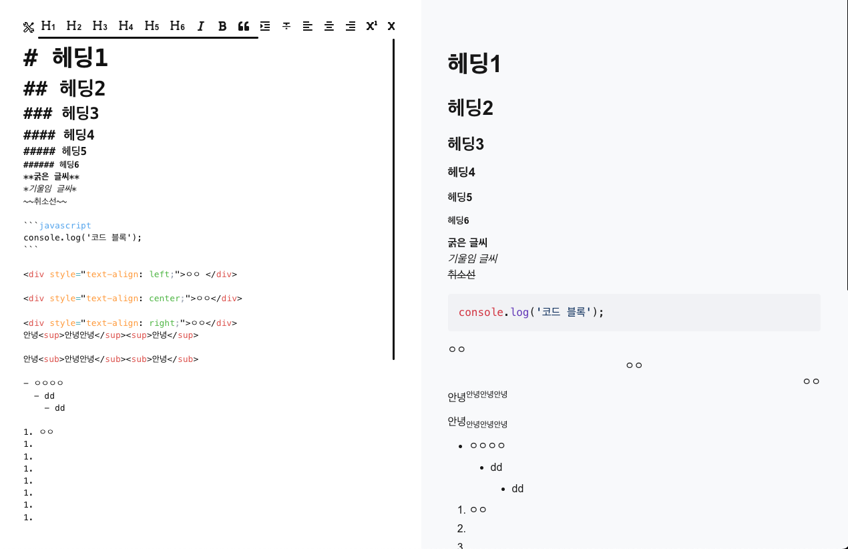Click the indent list icon
This screenshot has width=848, height=549.
tap(265, 26)
